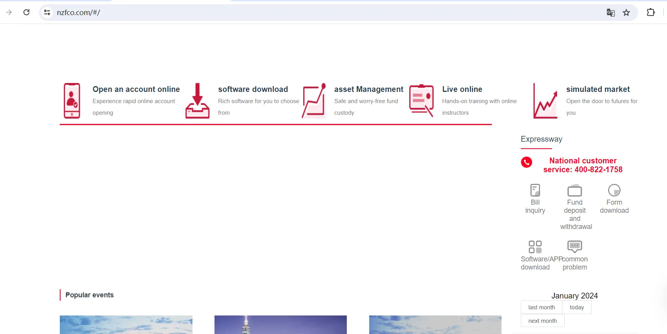Open the browser extensions puzzle icon

point(651,12)
